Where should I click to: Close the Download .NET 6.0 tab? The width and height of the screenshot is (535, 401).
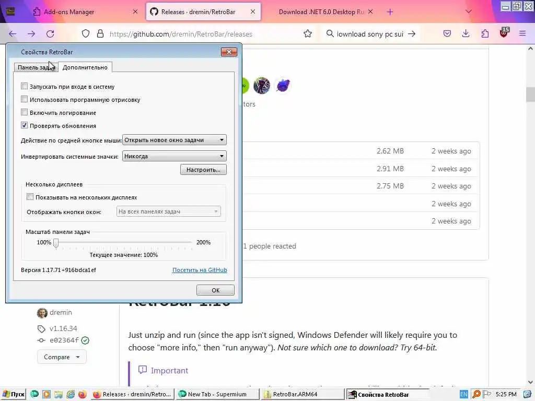[x=370, y=11]
